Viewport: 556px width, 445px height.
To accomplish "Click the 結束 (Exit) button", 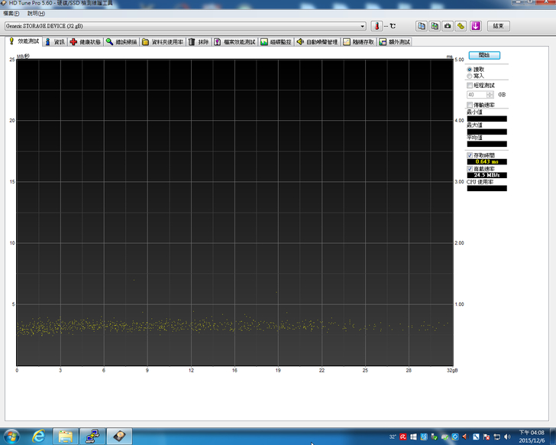I will pos(498,25).
